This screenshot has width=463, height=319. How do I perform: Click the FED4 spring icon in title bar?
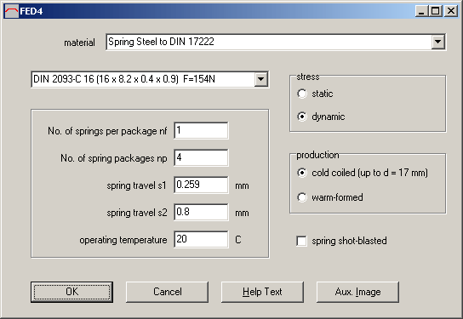(12, 11)
